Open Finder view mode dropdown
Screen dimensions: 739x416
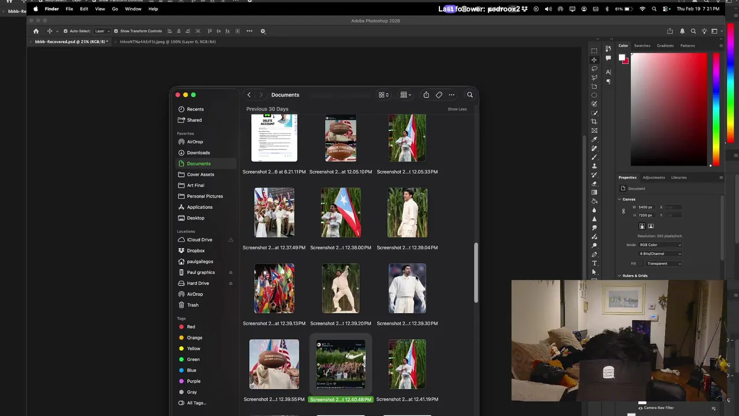click(x=383, y=95)
